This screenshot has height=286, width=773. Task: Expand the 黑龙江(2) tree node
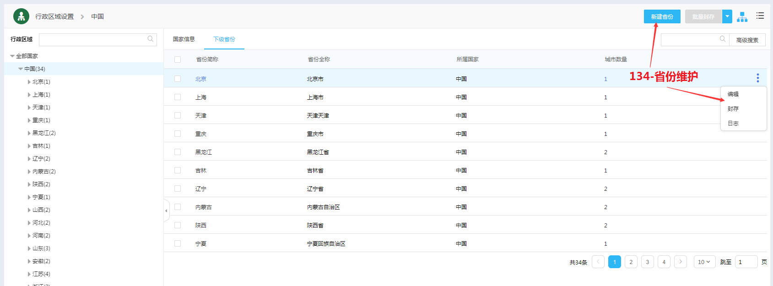pos(29,133)
